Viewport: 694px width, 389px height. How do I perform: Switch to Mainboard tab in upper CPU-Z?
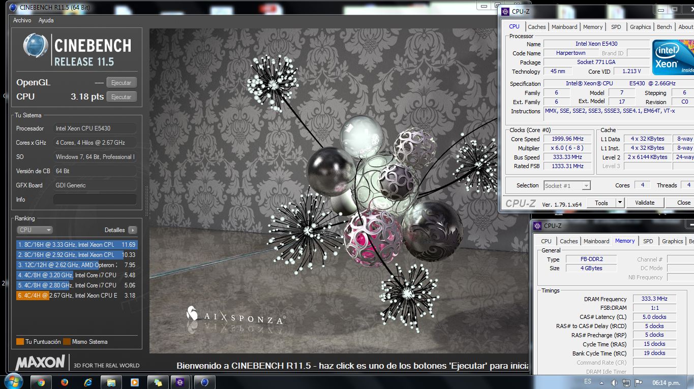point(564,27)
